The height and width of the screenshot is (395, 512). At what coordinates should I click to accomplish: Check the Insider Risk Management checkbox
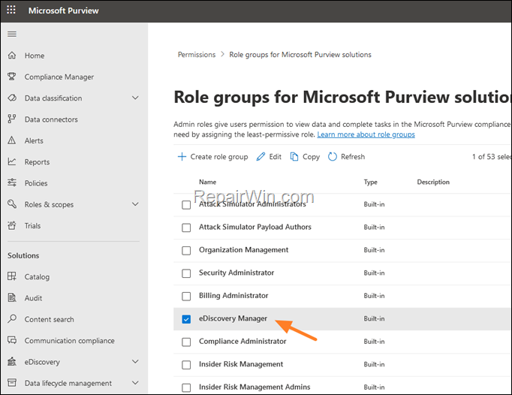(x=186, y=365)
